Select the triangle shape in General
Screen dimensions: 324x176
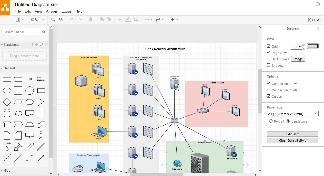pos(41,102)
